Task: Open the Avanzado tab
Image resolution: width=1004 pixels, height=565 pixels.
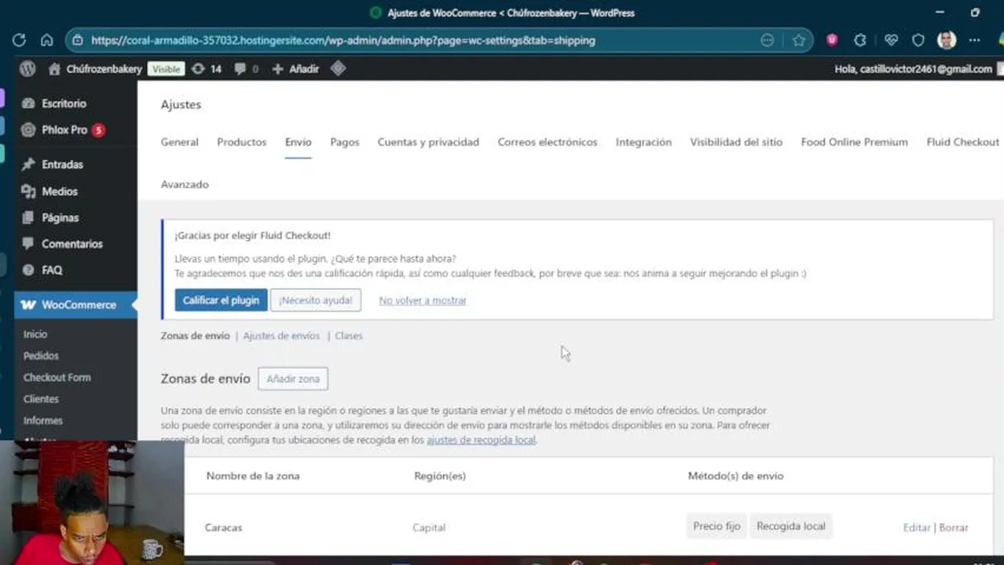Action: pyautogui.click(x=185, y=184)
